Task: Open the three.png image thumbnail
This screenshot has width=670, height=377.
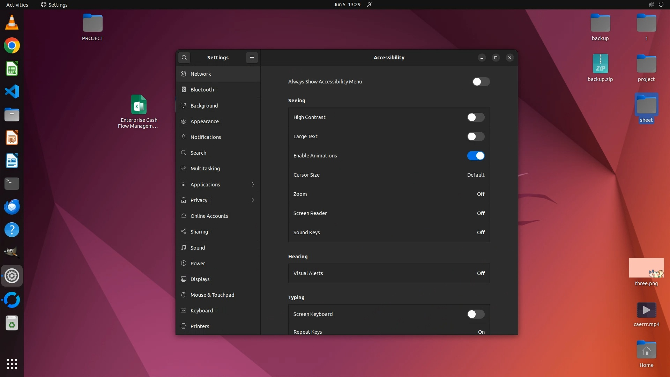Action: click(646, 268)
